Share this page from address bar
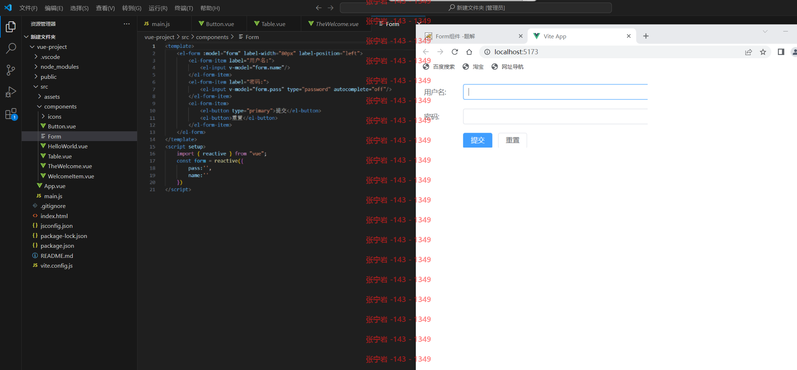Viewport: 797px width, 370px height. 749,52
